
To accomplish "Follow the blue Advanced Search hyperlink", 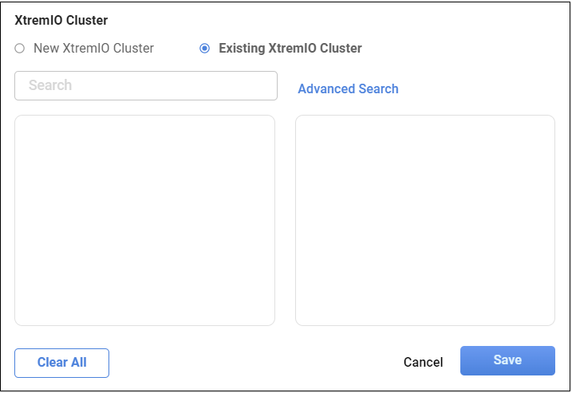I will pyautogui.click(x=348, y=89).
